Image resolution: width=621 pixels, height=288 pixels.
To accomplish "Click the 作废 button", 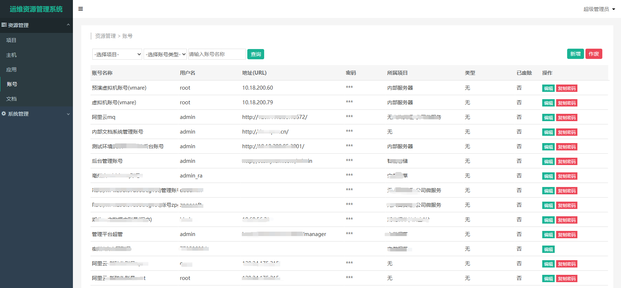I will click(594, 54).
